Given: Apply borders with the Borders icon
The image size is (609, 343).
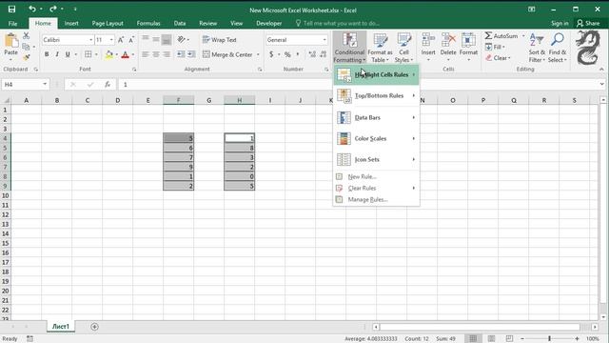Looking at the screenshot, I should tap(88, 54).
